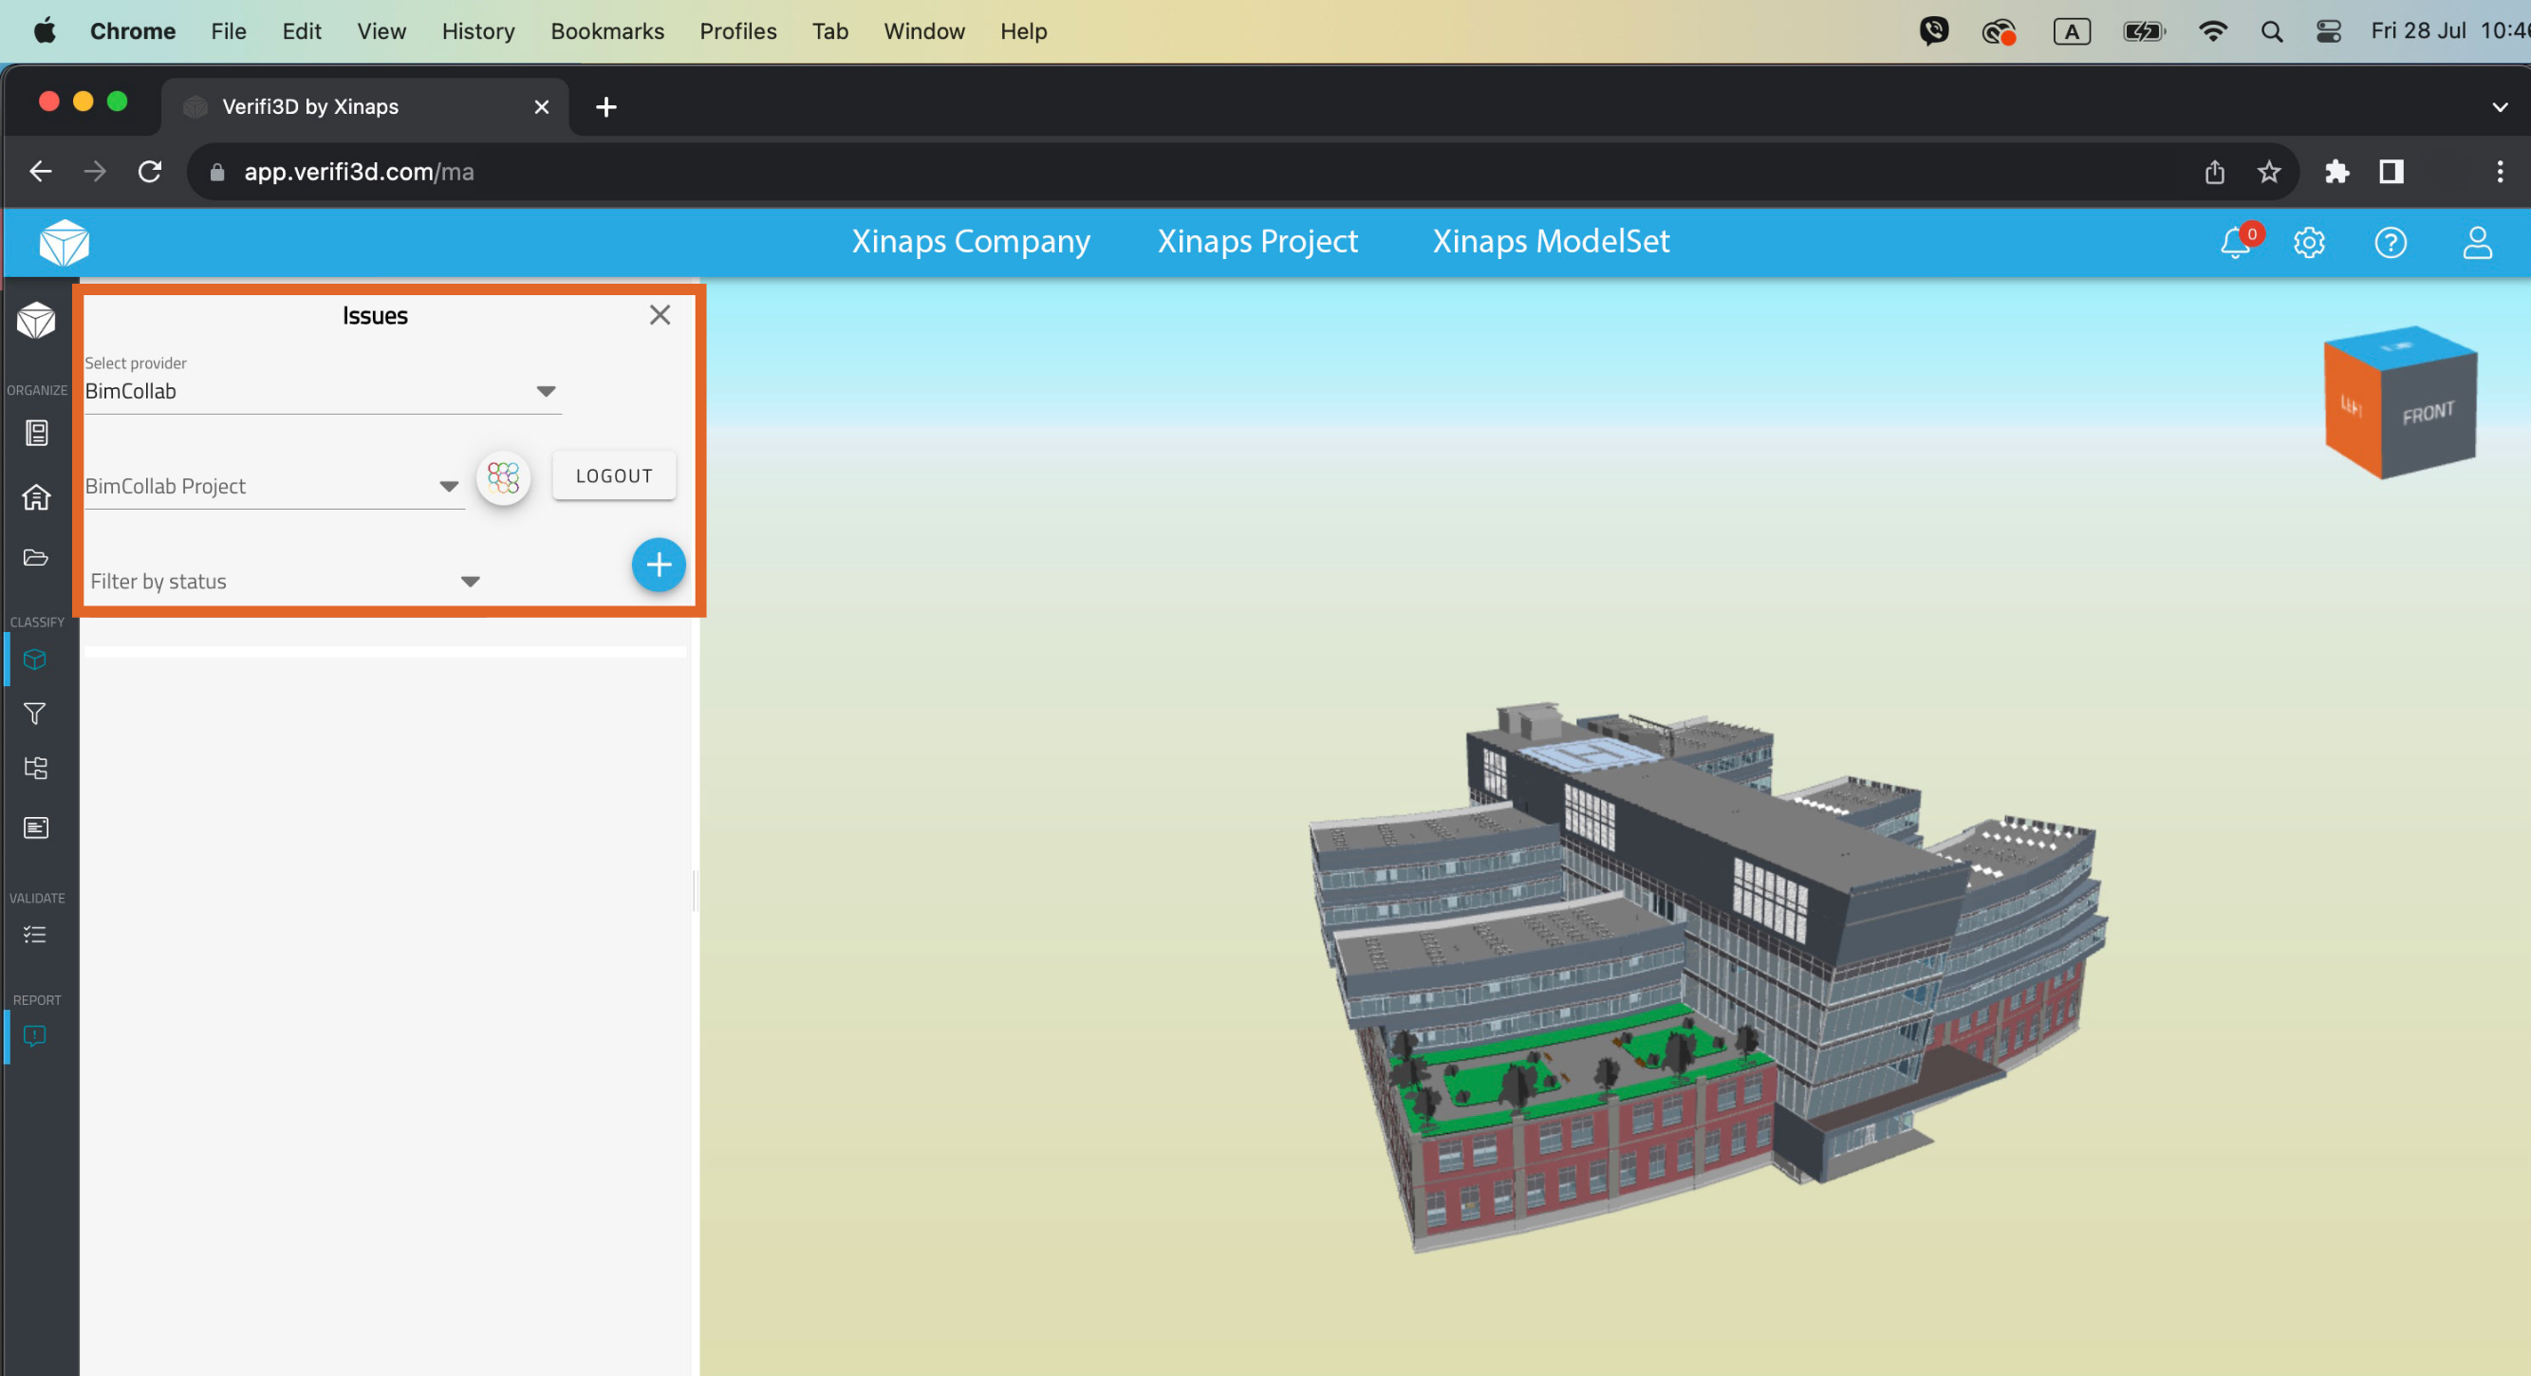Open the Xinaps Project breadcrumb
This screenshot has height=1376, width=2531.
1257,242
